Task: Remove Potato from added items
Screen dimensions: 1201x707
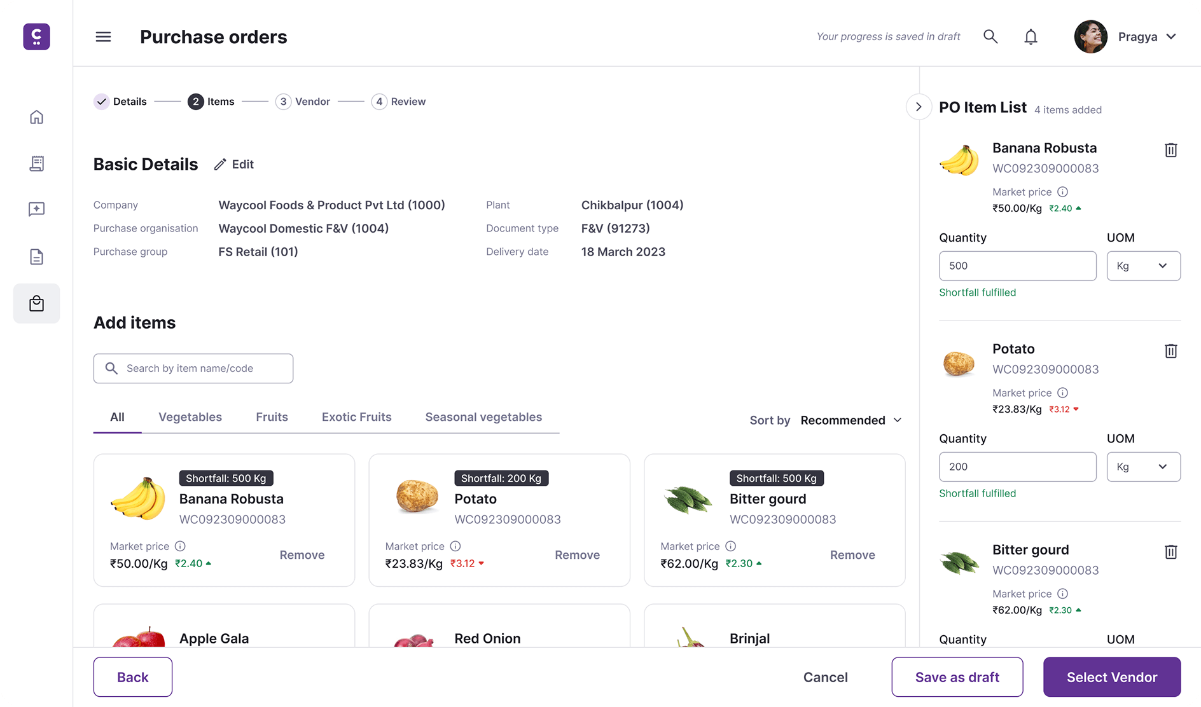Action: click(x=577, y=555)
